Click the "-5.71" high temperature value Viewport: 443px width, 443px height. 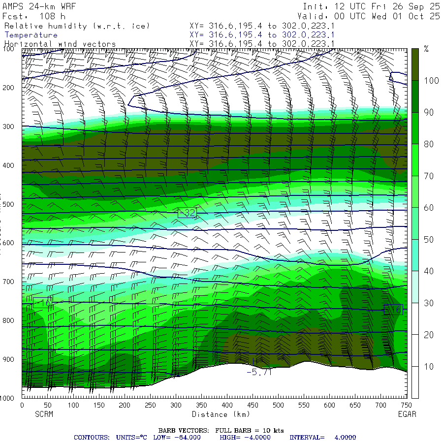[x=259, y=373]
